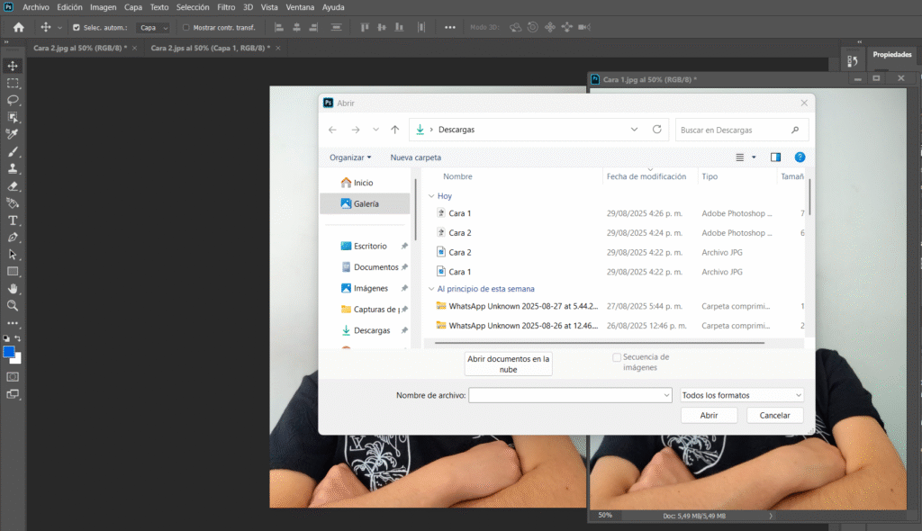Open the "Capa" auto-select dropdown

[153, 27]
